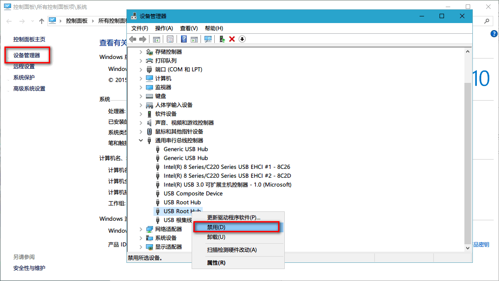Click the human interface devices (人体学输入设备) icon
The image size is (499, 281).
pos(149,105)
